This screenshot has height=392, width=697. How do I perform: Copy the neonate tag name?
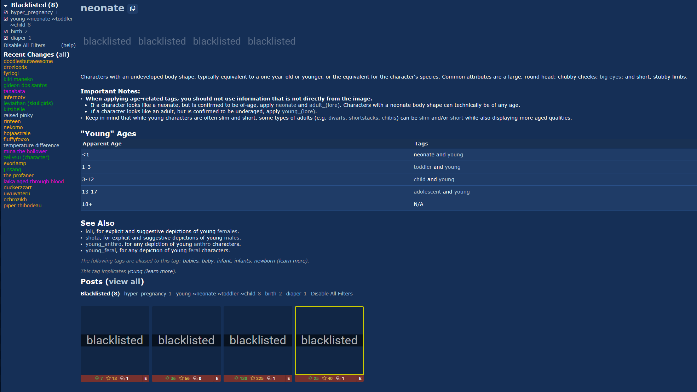tap(133, 8)
